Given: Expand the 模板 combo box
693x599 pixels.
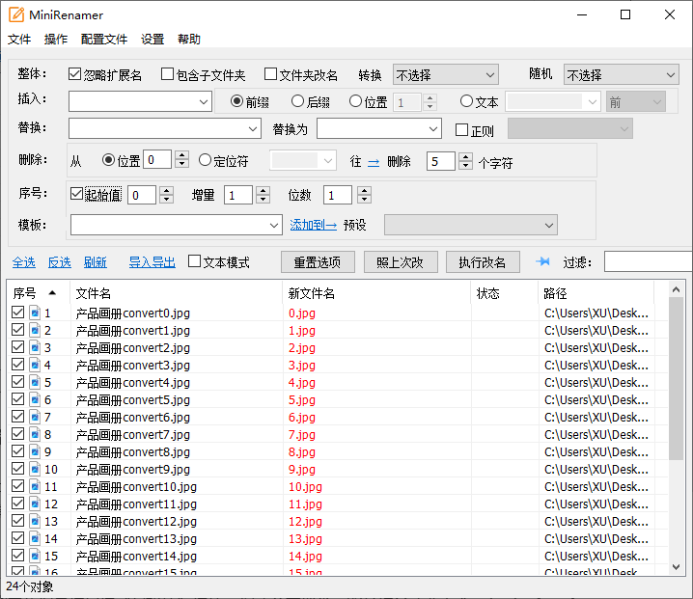Looking at the screenshot, I should pos(274,225).
